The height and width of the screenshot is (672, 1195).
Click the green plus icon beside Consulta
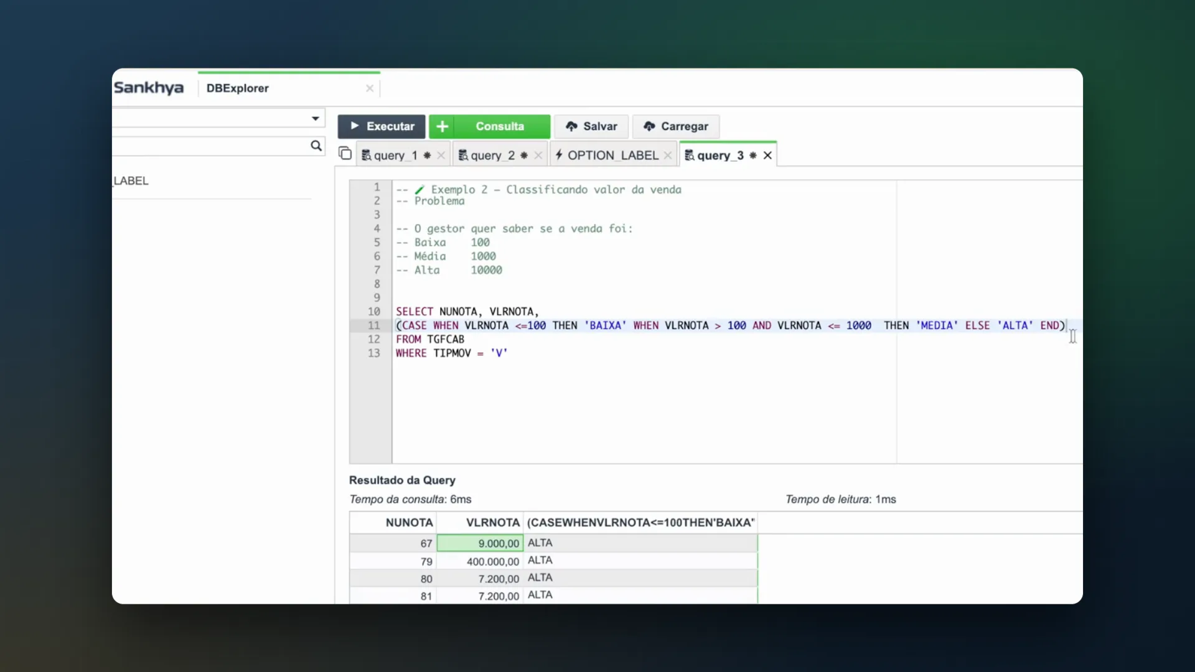coord(442,126)
